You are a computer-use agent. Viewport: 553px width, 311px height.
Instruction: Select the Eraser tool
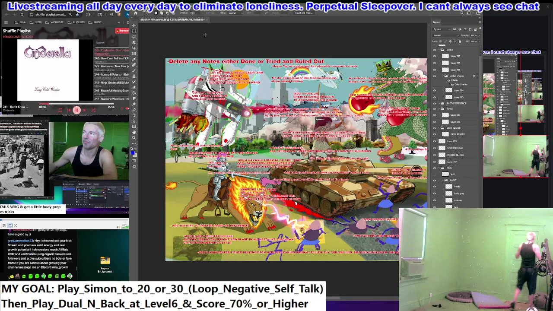tap(133, 87)
